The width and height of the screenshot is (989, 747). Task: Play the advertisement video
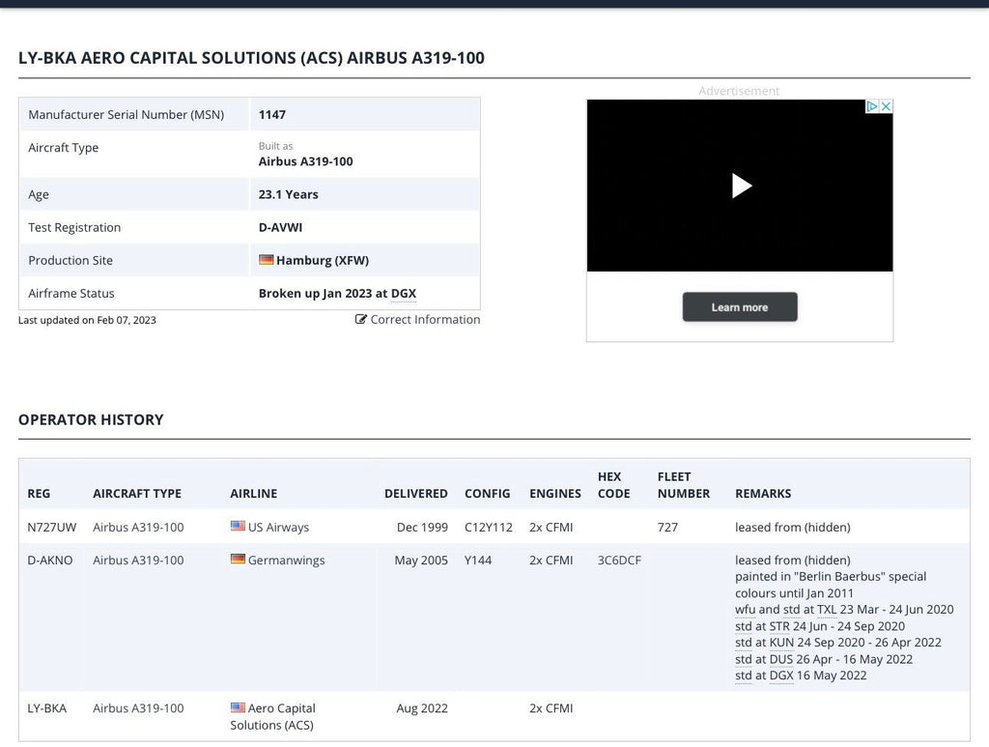(741, 187)
